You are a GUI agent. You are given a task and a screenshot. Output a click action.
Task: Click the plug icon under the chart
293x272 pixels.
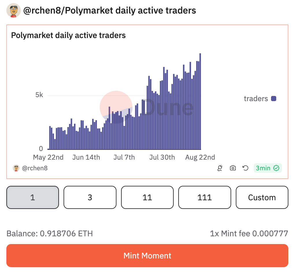coord(220,168)
